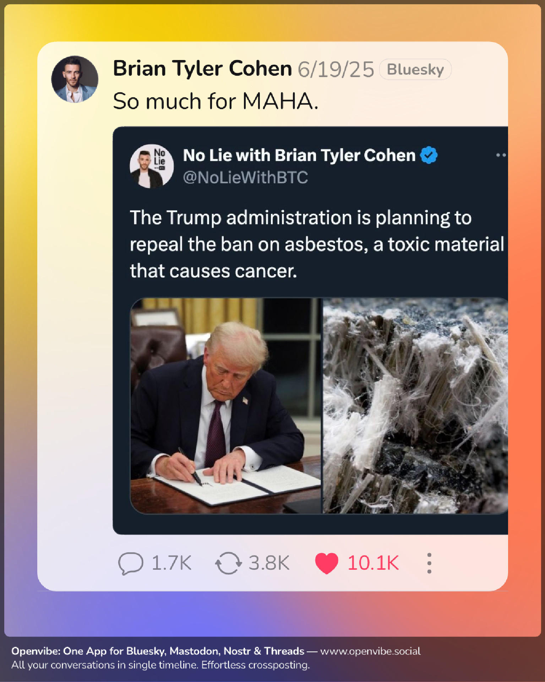The width and height of the screenshot is (545, 682).
Task: Click the No Lie with Brian Tyler Cohen title
Action: point(299,155)
